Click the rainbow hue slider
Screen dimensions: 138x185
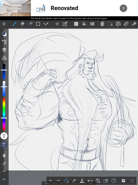point(4,114)
